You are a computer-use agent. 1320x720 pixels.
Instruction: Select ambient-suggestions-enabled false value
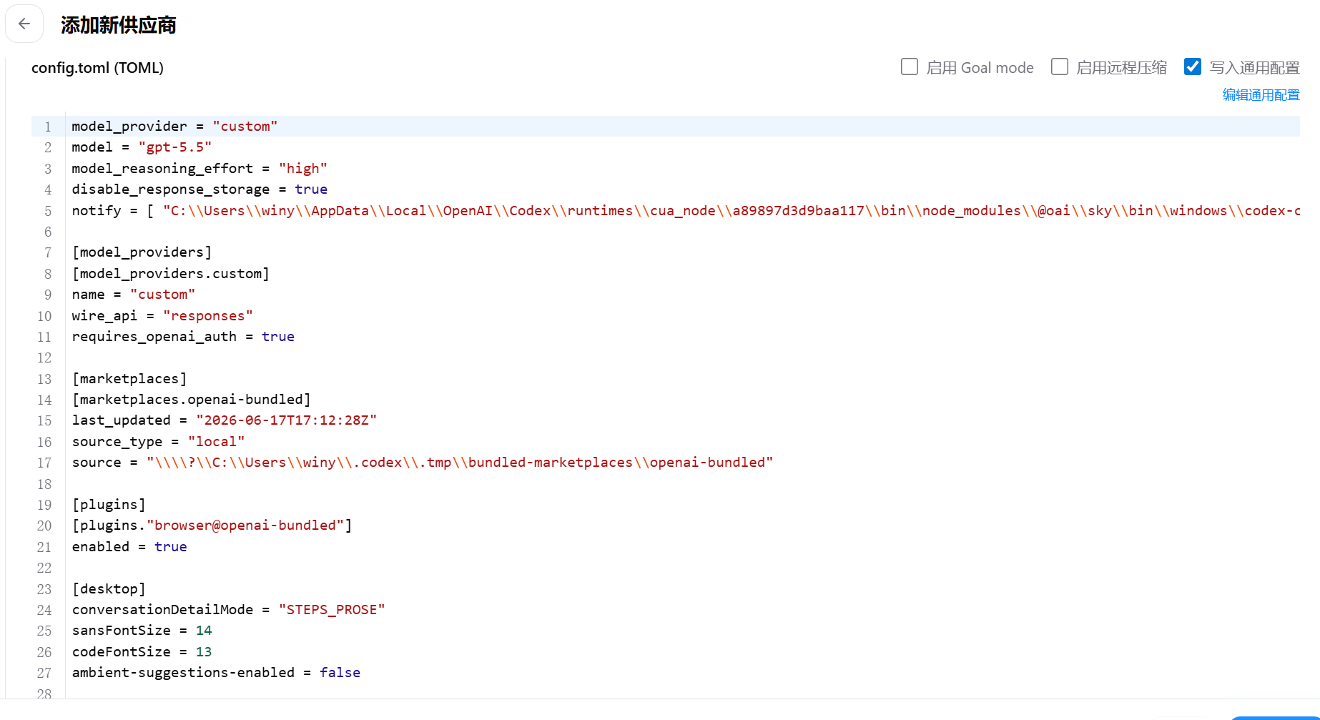point(340,673)
